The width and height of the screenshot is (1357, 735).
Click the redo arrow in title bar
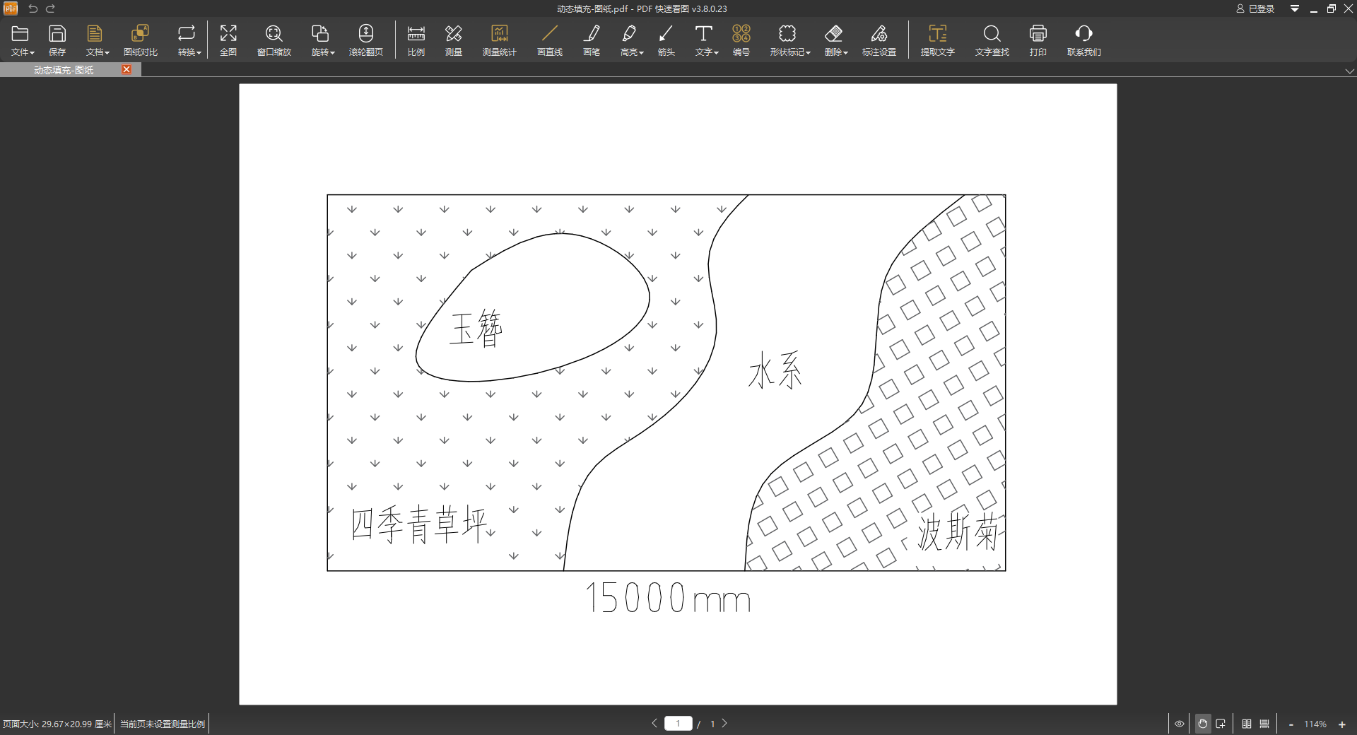click(51, 8)
